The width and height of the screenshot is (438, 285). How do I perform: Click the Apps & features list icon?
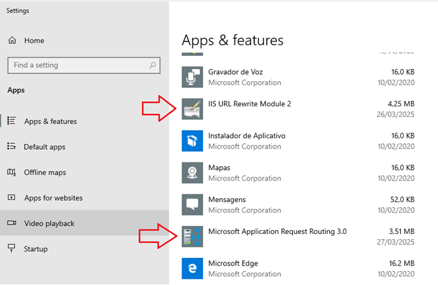[11, 121]
